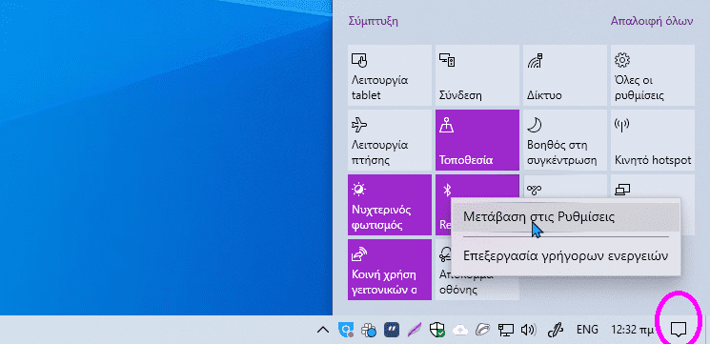The height and width of the screenshot is (344, 710).
Task: Select Μετάβαση στις Ρυθμίσεις menu entry
Action: click(x=566, y=217)
